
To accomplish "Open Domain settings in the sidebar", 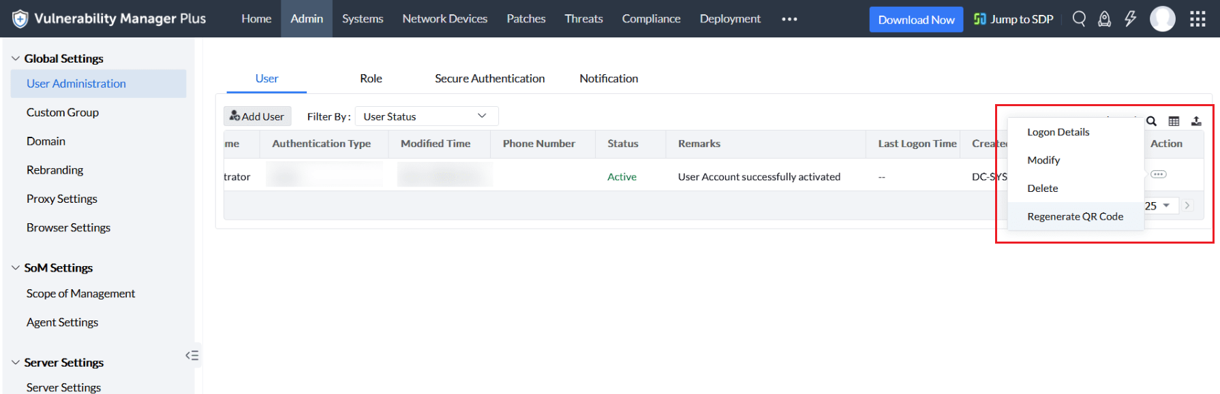I will [46, 141].
